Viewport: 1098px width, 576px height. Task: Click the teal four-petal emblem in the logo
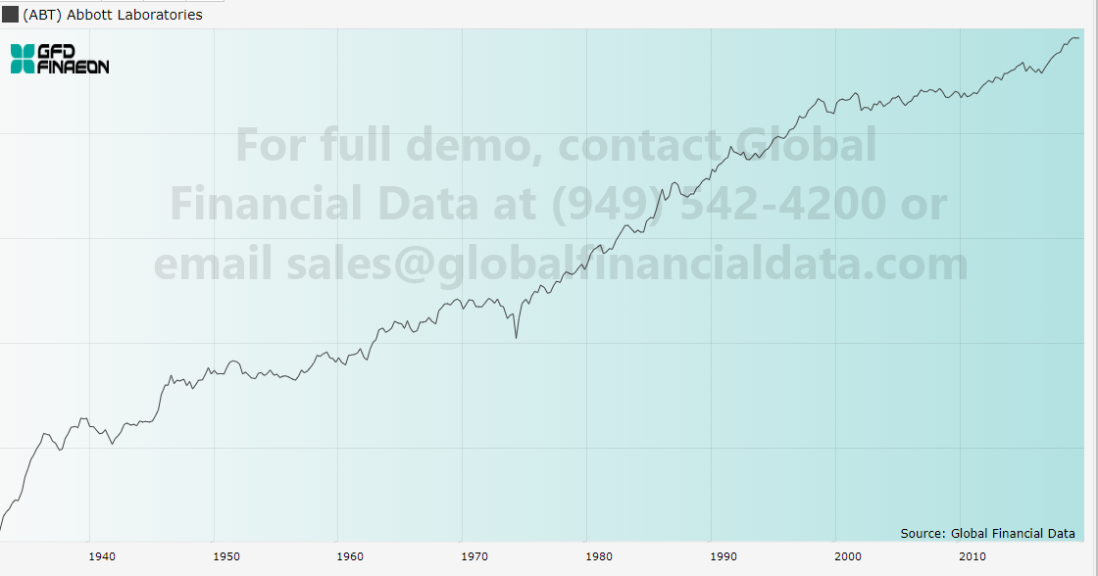coord(23,59)
